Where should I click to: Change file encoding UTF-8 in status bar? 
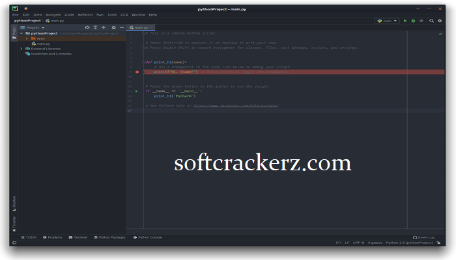click(x=358, y=242)
